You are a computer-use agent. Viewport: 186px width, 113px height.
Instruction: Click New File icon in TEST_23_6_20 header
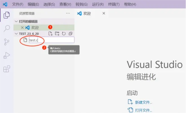tap(50, 34)
